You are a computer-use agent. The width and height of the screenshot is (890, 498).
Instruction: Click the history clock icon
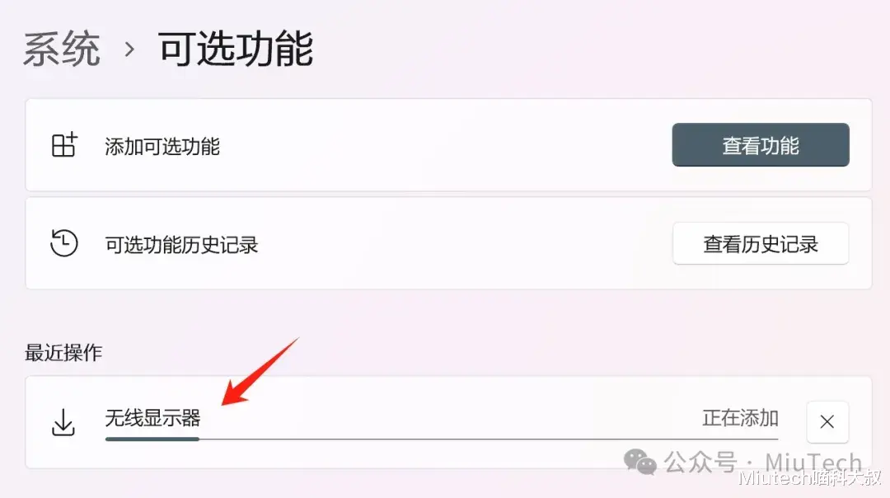(x=63, y=243)
